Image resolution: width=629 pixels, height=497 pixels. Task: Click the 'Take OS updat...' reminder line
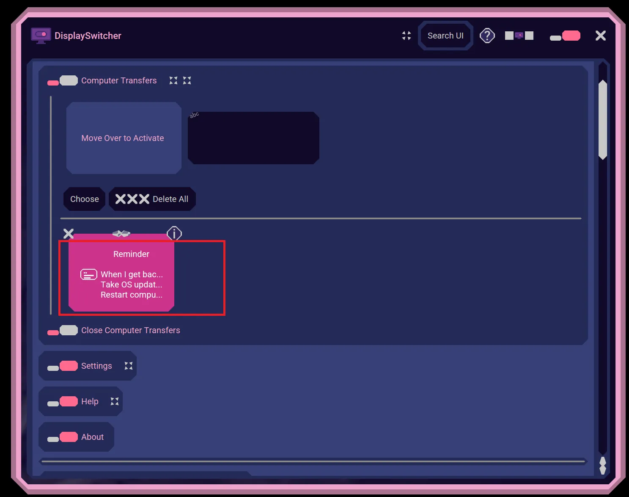coord(131,284)
